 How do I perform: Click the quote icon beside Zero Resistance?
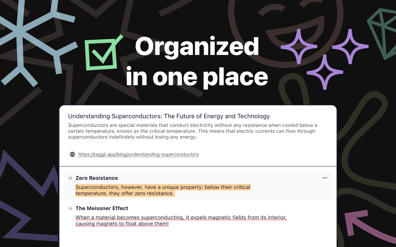click(70, 178)
